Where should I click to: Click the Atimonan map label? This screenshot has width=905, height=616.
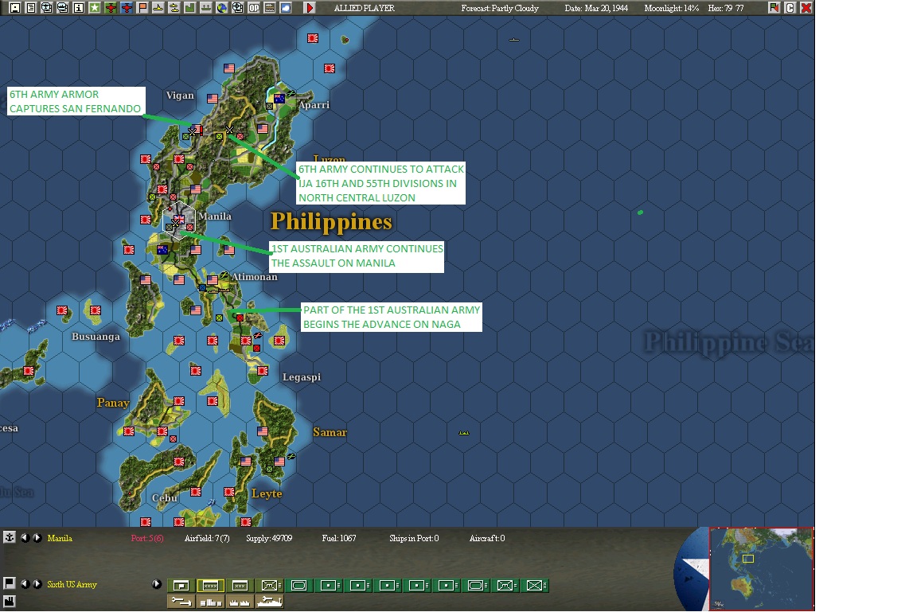[x=255, y=276]
